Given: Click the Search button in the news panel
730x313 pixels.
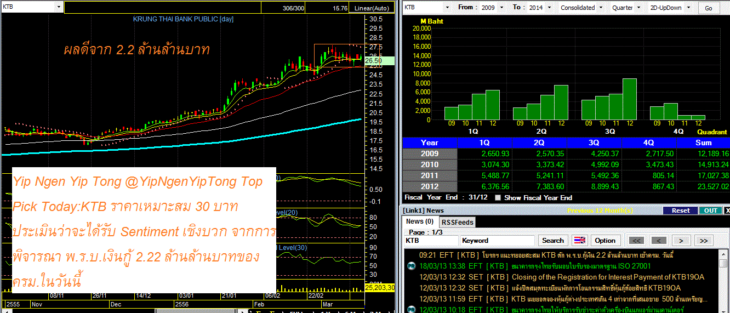Looking at the screenshot, I should coord(552,240).
